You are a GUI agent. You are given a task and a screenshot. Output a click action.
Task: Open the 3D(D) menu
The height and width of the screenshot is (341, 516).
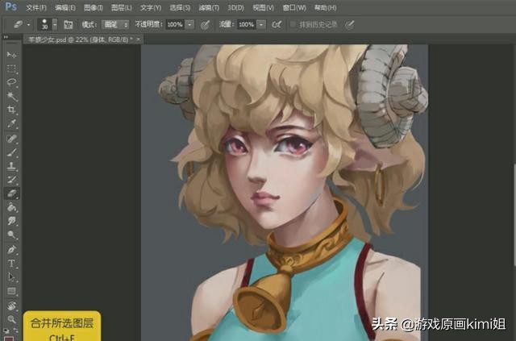tap(236, 7)
